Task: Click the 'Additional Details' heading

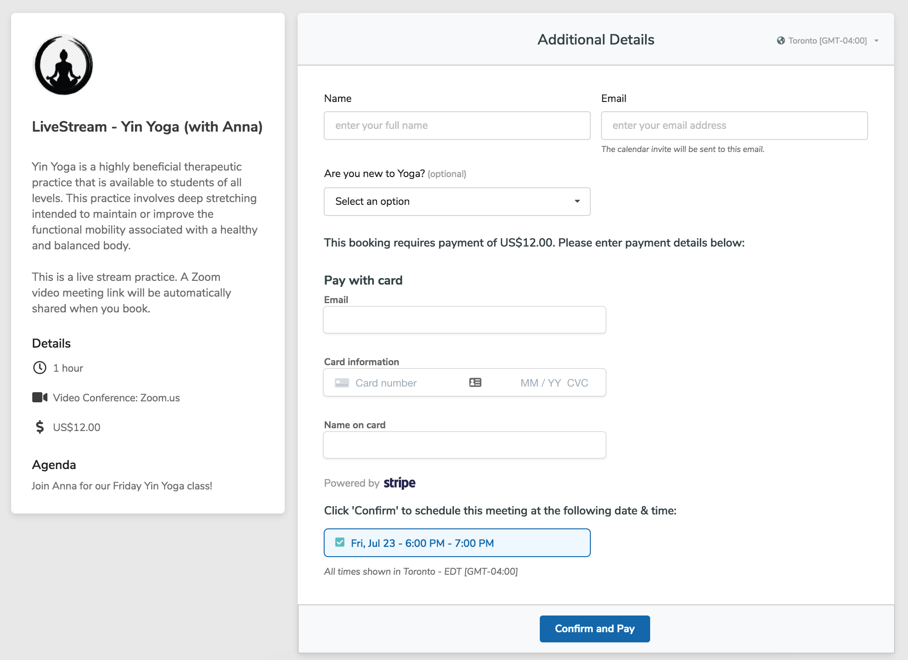Action: click(595, 39)
